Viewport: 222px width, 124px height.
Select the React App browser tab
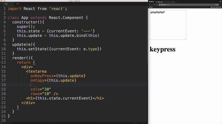point(165,2)
